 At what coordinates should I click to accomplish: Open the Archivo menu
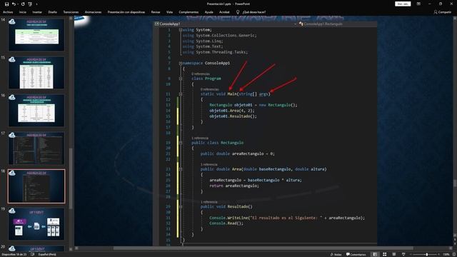(x=8, y=12)
